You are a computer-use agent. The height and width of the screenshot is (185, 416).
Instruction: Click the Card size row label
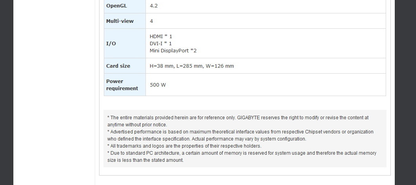click(x=118, y=66)
